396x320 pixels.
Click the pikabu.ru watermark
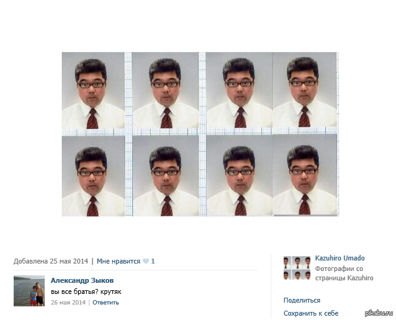379,313
